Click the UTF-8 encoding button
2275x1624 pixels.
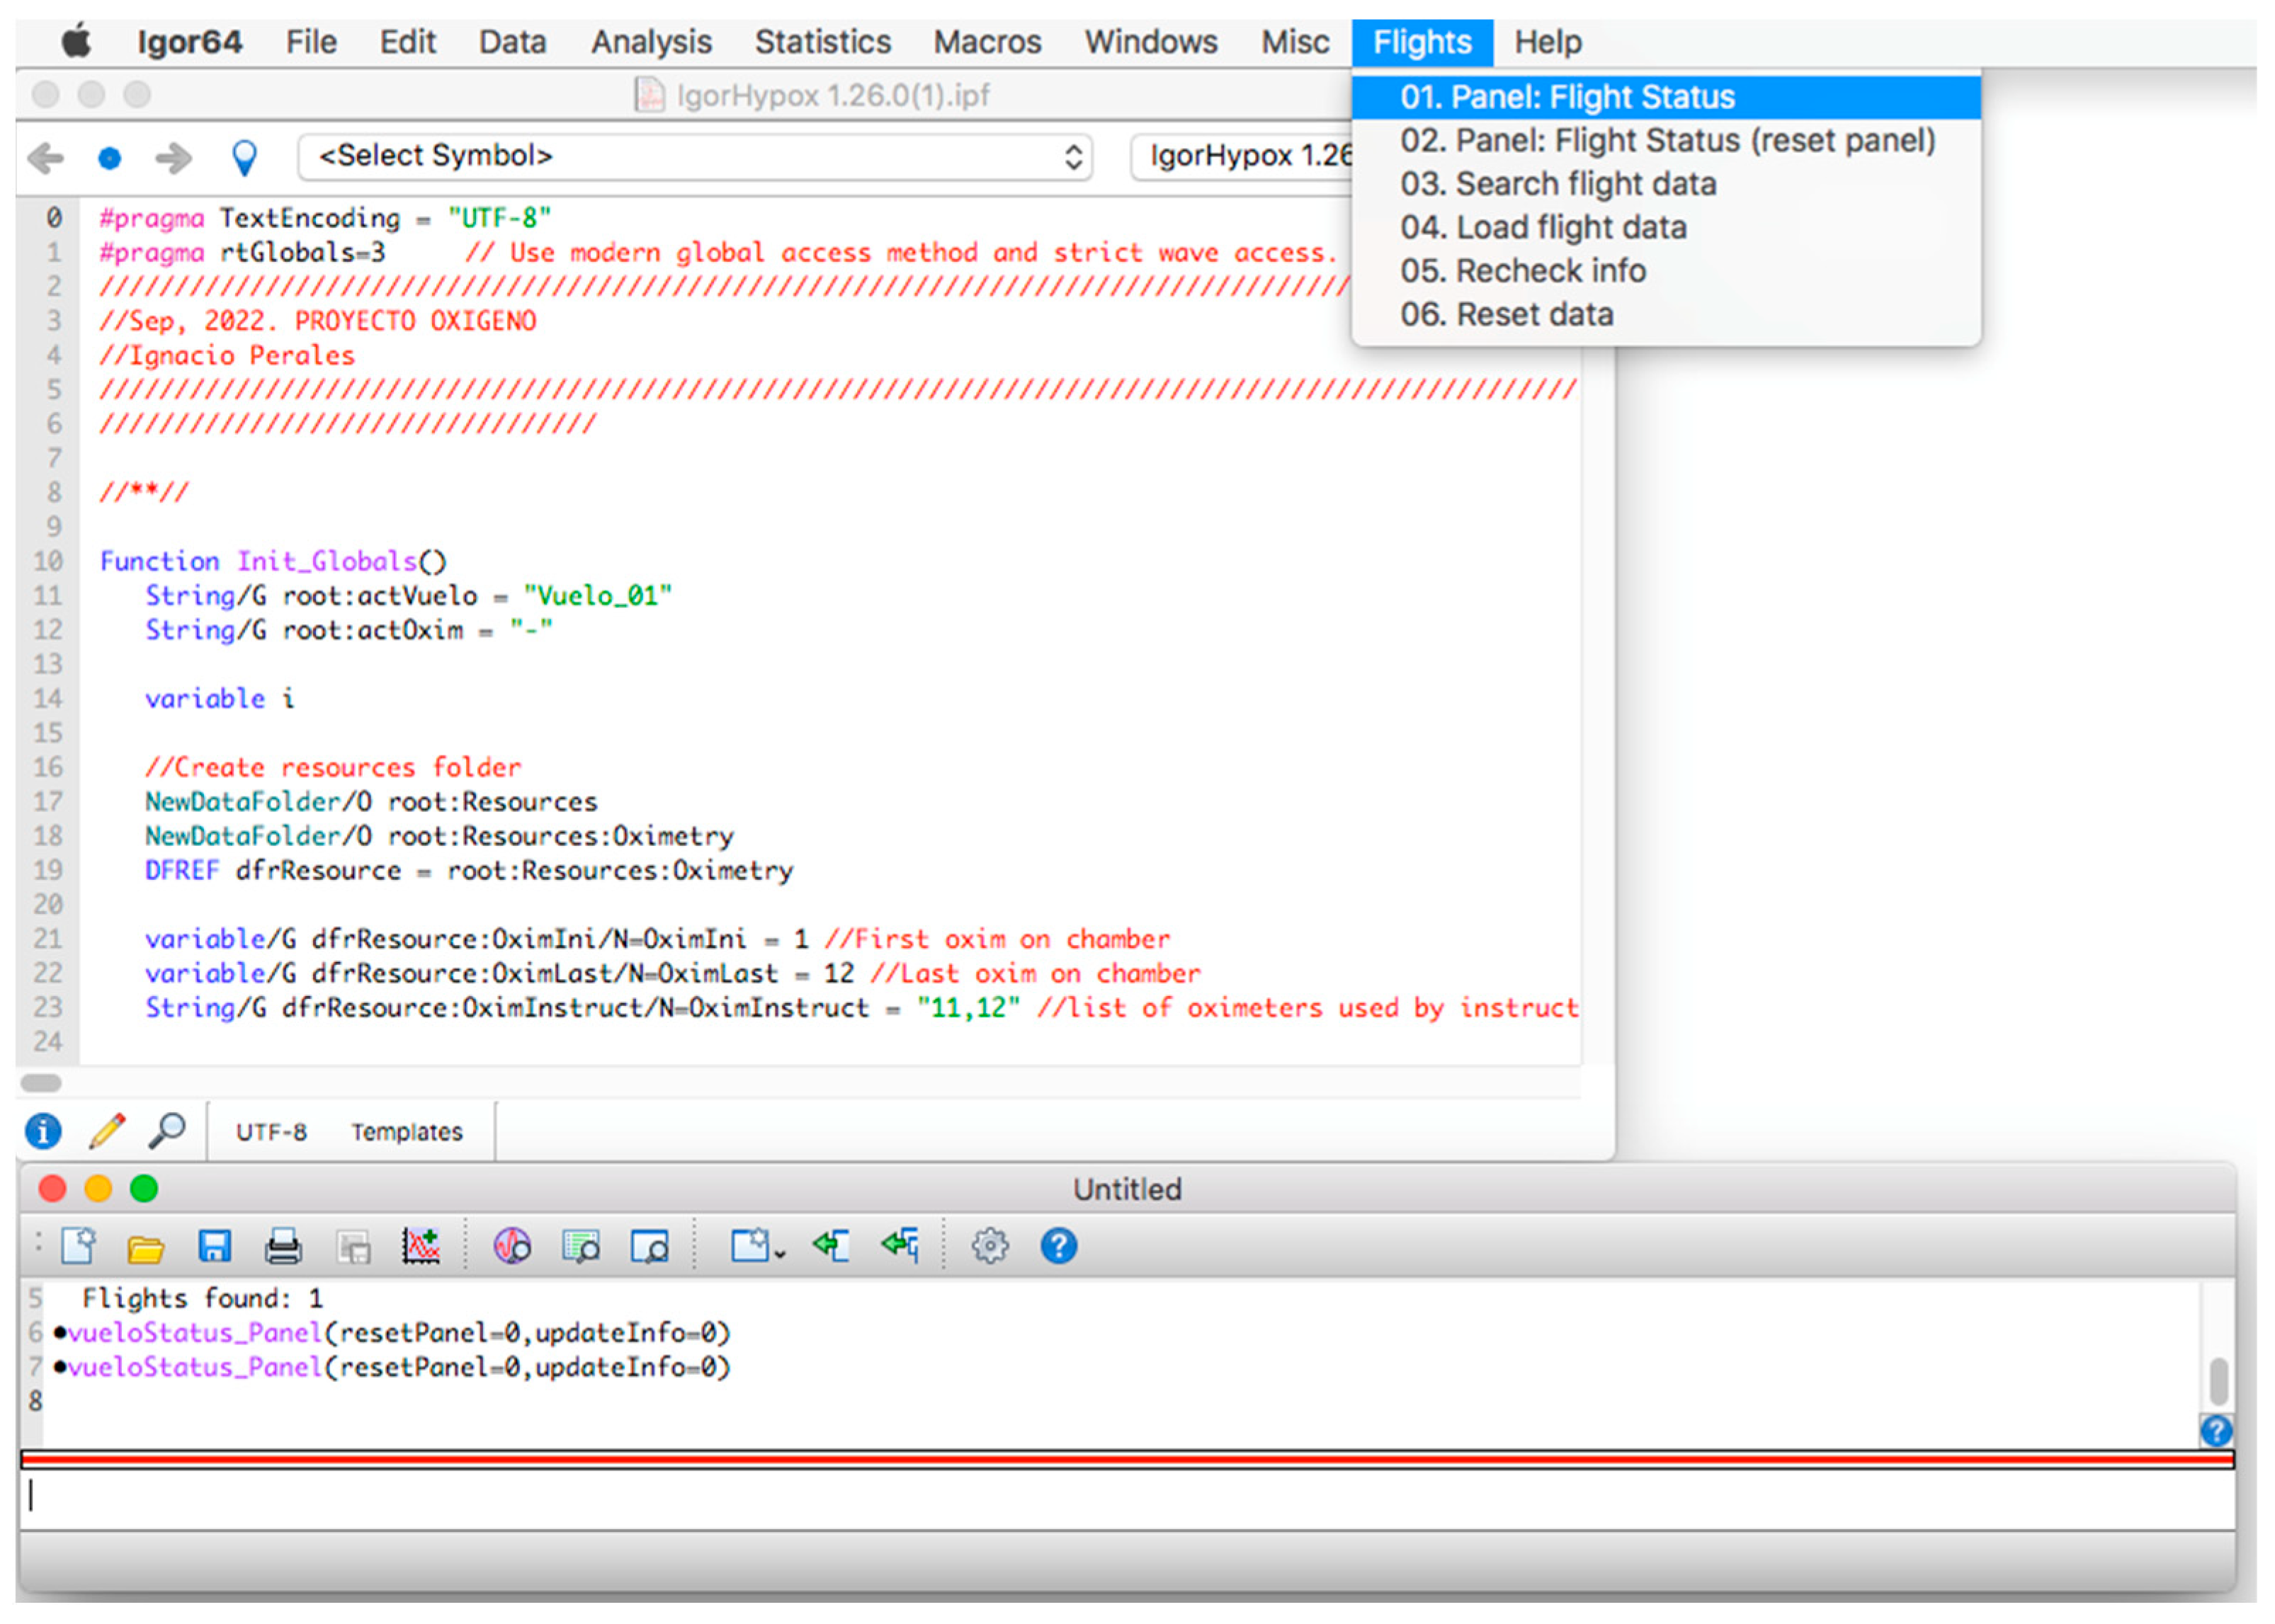(271, 1132)
